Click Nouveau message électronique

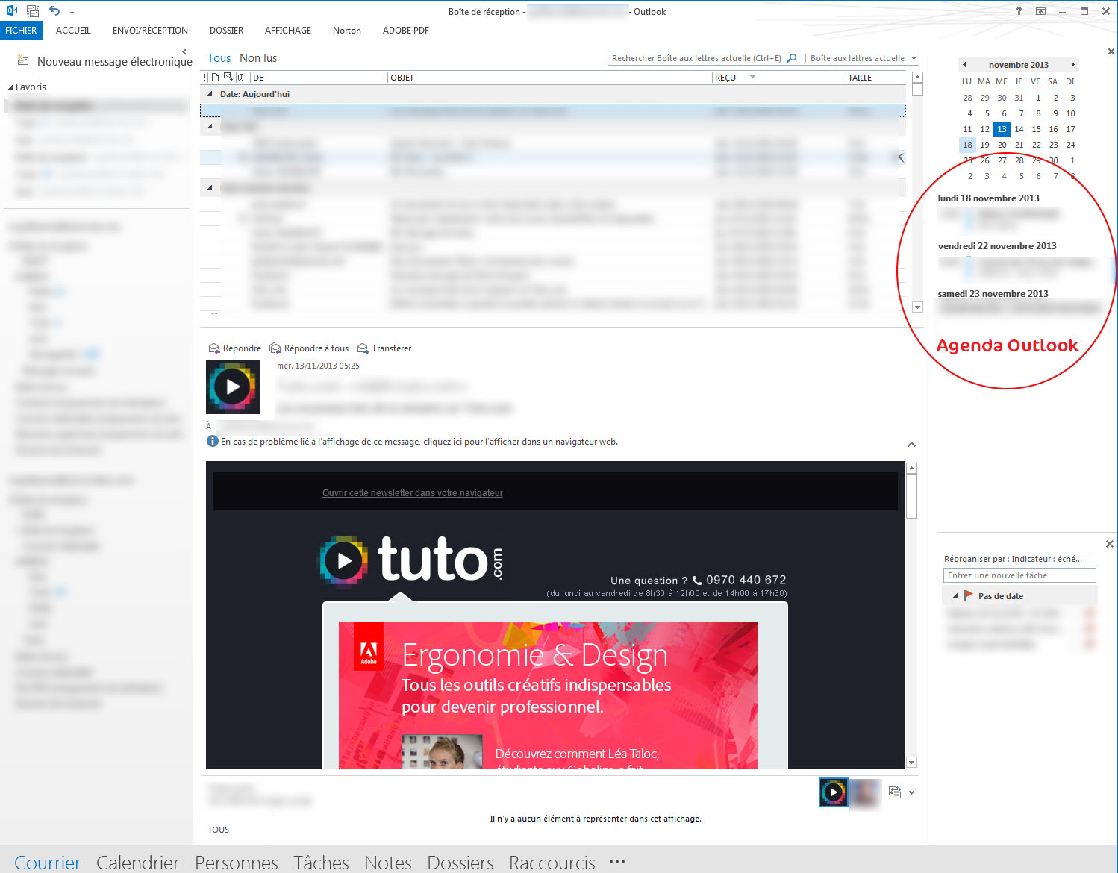point(104,61)
